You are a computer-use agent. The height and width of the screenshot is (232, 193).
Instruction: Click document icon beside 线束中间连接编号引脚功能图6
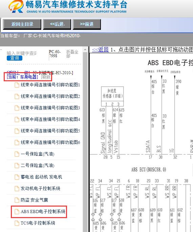(x=17, y=143)
